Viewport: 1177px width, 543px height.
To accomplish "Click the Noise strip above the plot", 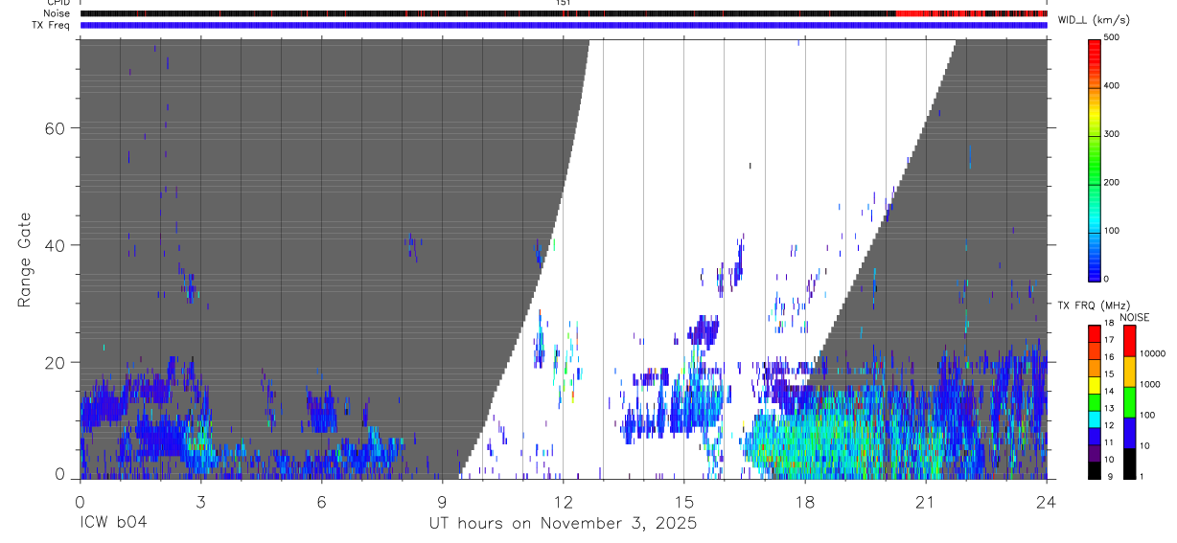I will pyautogui.click(x=564, y=13).
